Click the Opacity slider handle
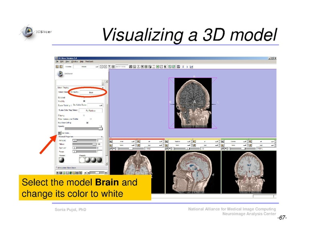Image resolution: width=312 pixels, height=241 pixels. click(x=100, y=129)
